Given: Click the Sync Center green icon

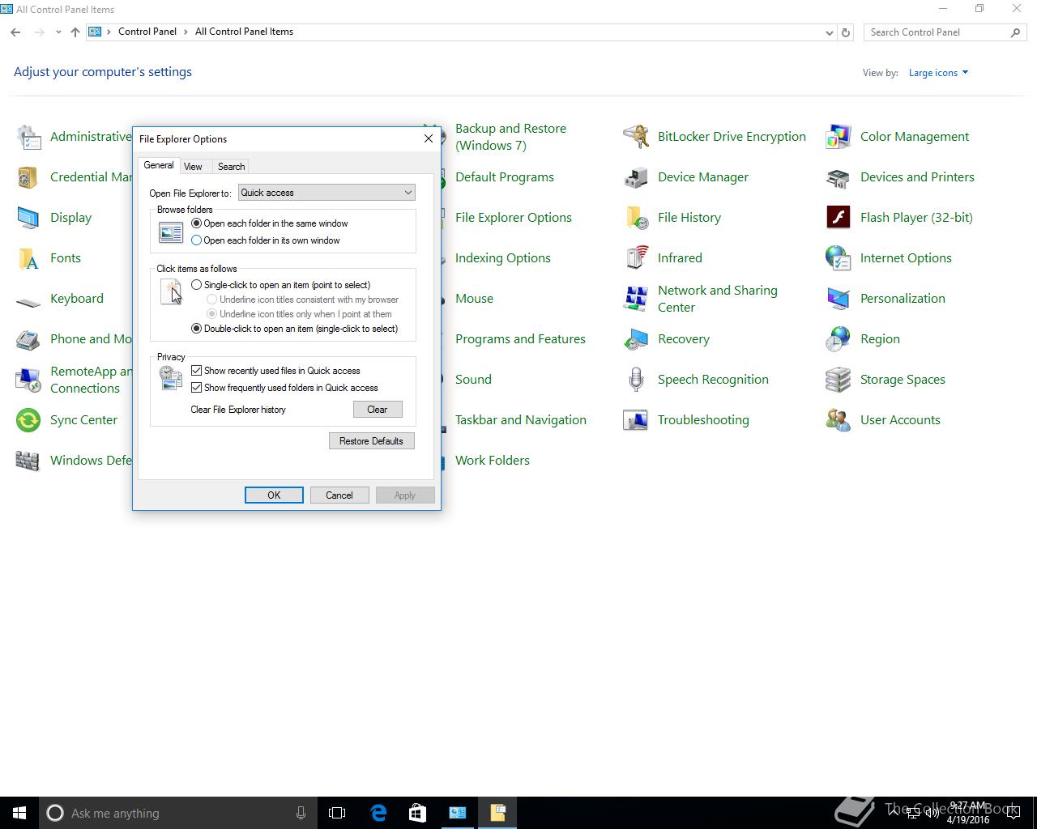Looking at the screenshot, I should coord(28,420).
